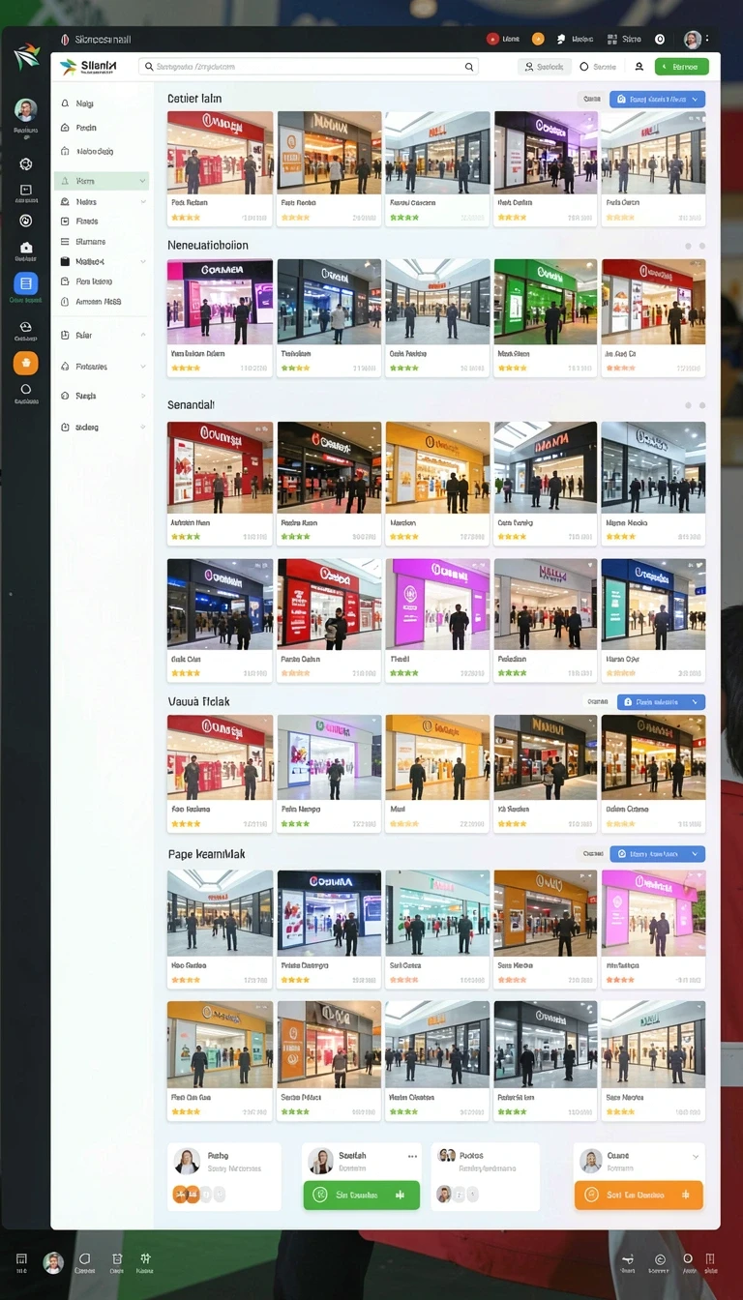743x1300 pixels.
Task: Click the orange button on the Cuane card
Action: point(639,1196)
